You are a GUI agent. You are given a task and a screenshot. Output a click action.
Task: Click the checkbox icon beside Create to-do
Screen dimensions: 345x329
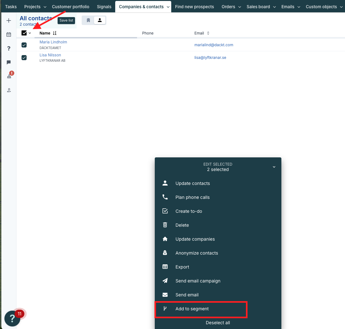pos(165,211)
